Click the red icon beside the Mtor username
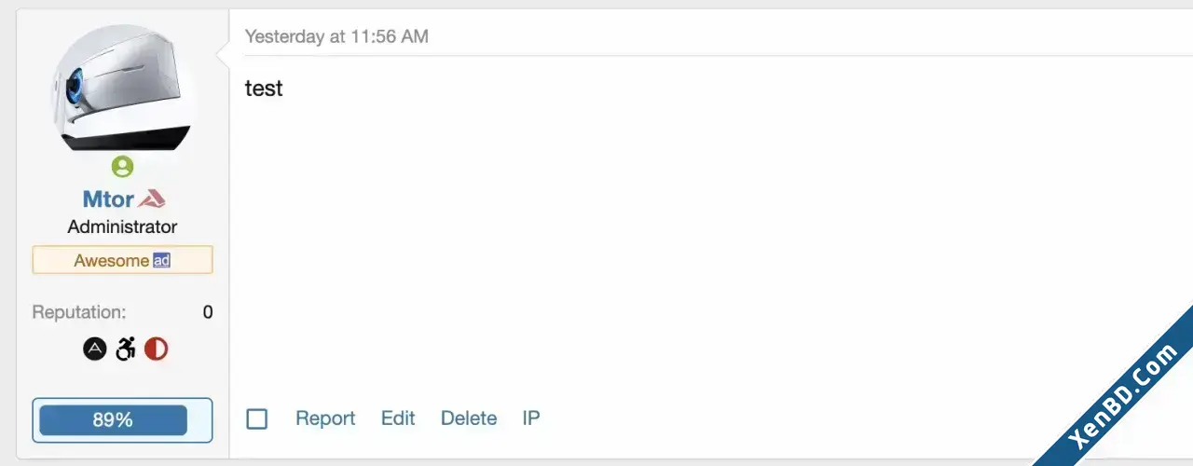Image resolution: width=1193 pixels, height=466 pixels. [152, 199]
